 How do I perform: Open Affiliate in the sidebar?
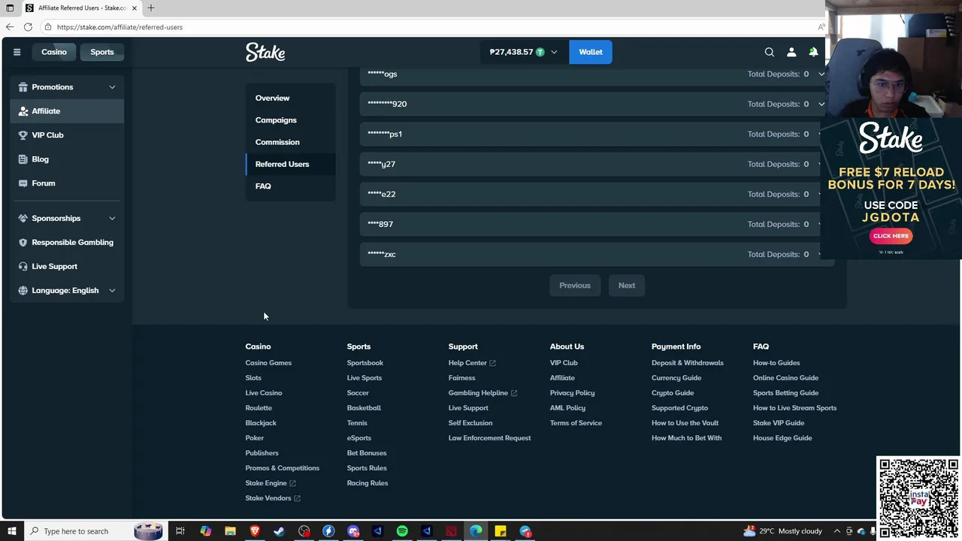67,111
